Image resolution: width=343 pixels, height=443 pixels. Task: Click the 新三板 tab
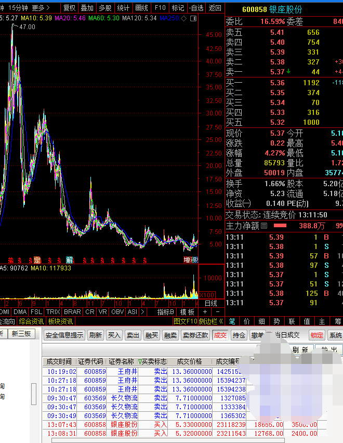tap(21, 334)
